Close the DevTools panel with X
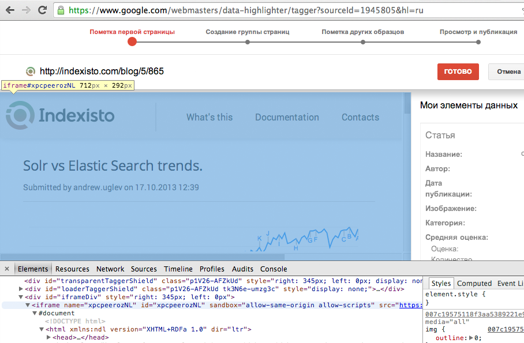Viewport: 524px width, 343px height. pyautogui.click(x=7, y=269)
